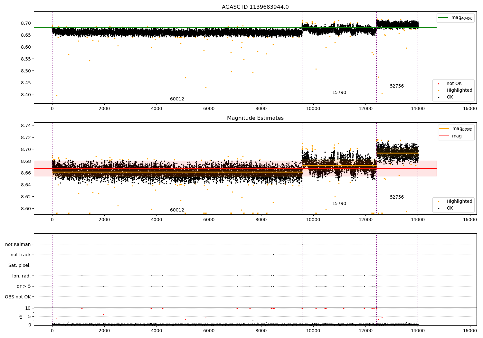
Task: Click the 8.64 y-tick label
Action: (x=26, y=185)
